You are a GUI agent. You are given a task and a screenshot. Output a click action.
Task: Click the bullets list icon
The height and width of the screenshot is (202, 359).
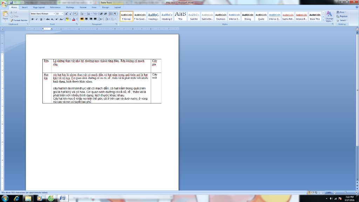tap(82, 14)
